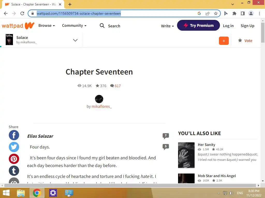Toggle Chrome side panel
Viewport: 265px width, 198px height.
pos(243,13)
